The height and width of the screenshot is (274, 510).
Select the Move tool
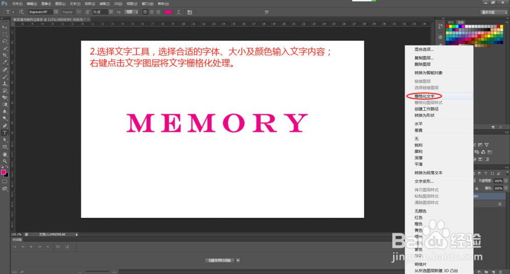click(5, 28)
